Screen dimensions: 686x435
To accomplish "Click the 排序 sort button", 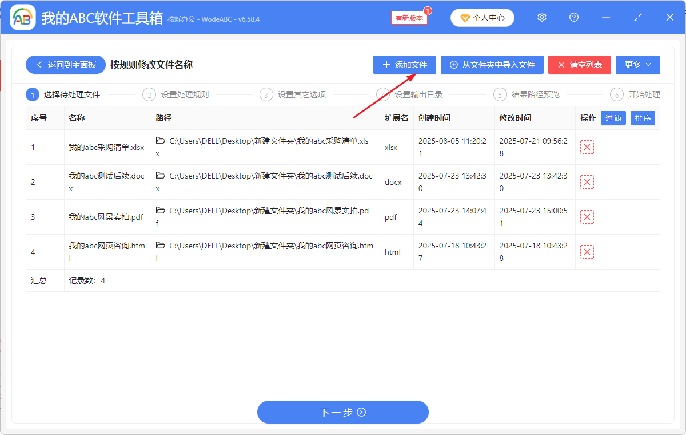I will coord(643,118).
